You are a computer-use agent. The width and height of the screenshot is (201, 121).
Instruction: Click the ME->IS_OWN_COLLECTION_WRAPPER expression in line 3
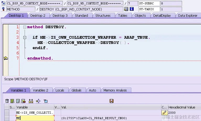coord(78,37)
